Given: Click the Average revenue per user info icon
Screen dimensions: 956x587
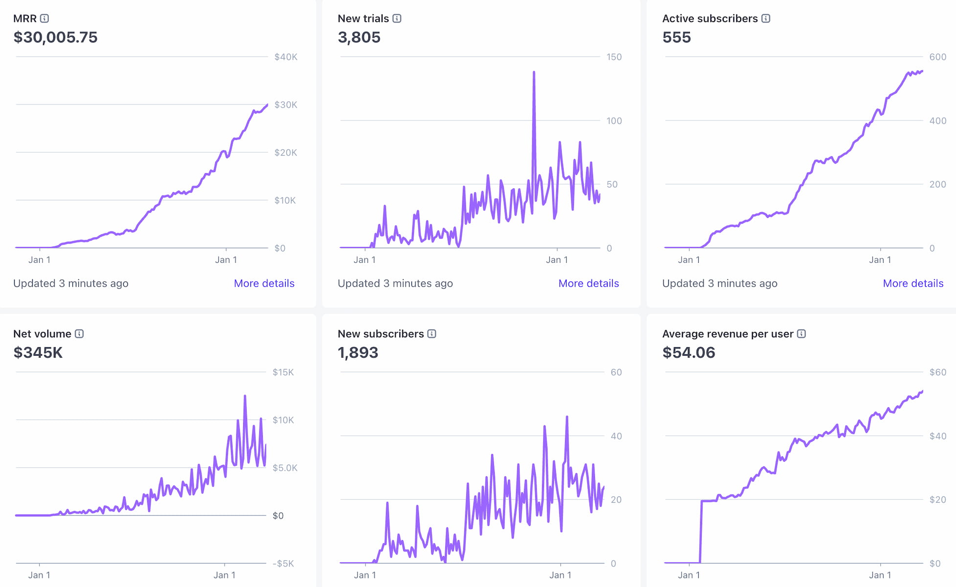Looking at the screenshot, I should (x=801, y=334).
